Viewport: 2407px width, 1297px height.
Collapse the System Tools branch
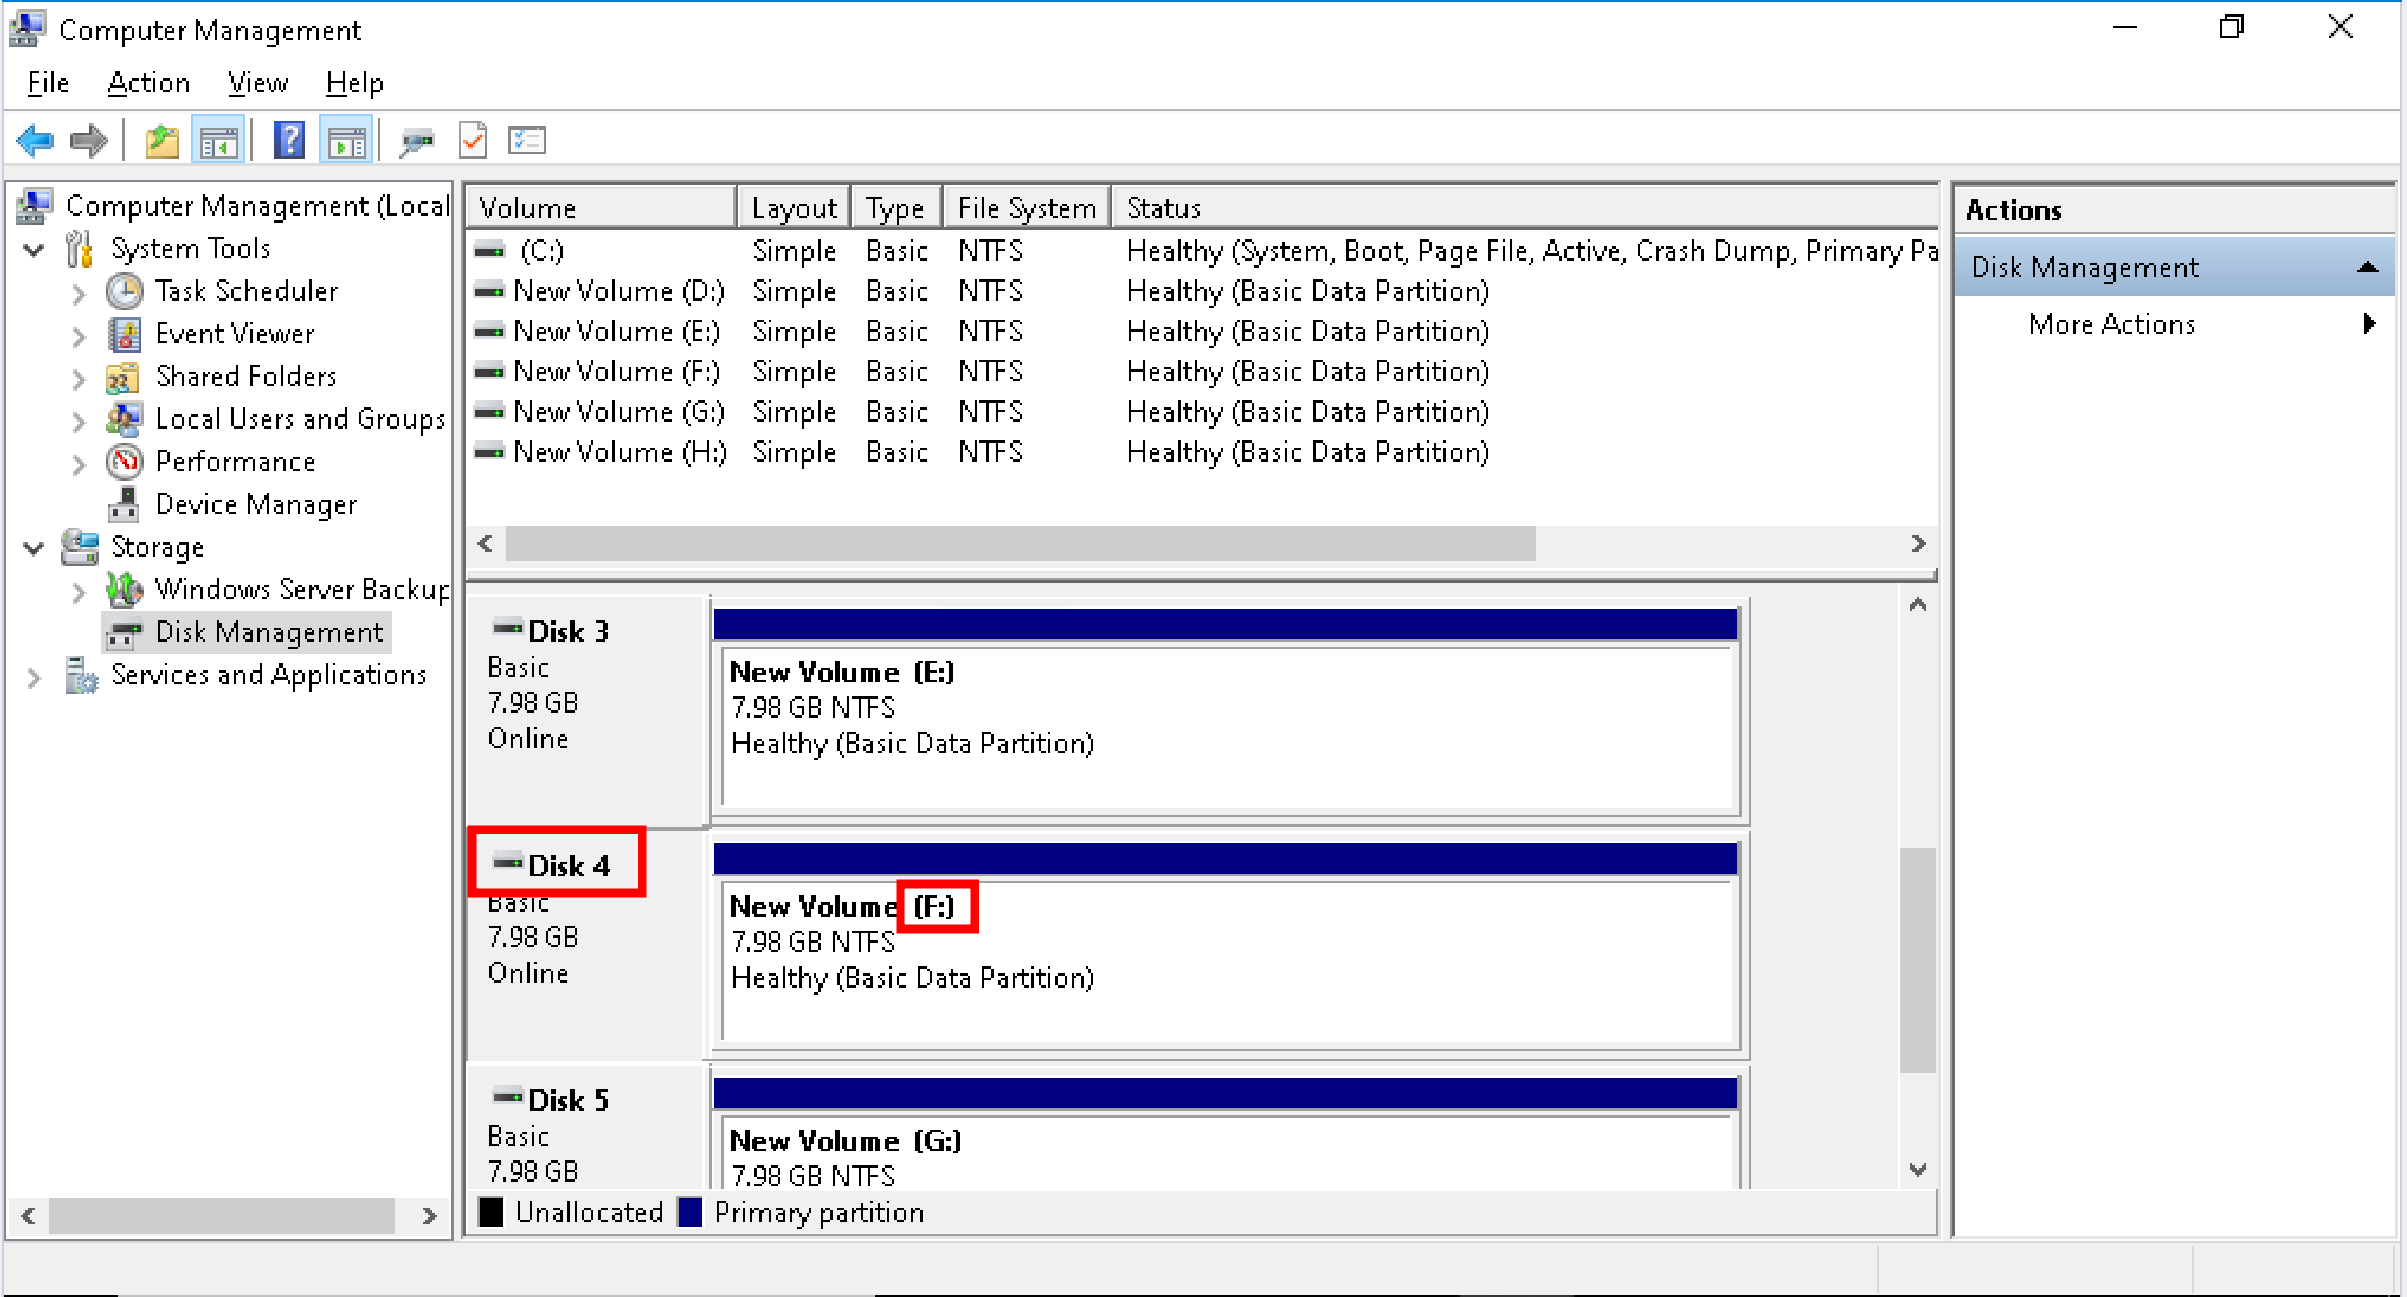pos(32,249)
